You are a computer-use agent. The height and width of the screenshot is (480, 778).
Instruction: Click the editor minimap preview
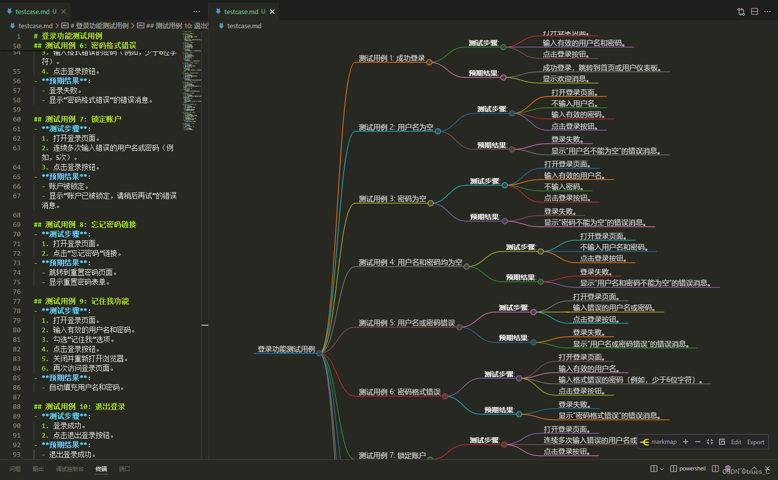(x=192, y=81)
